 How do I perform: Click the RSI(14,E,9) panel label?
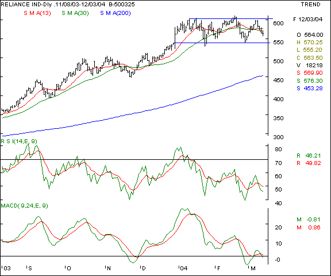point(19,141)
